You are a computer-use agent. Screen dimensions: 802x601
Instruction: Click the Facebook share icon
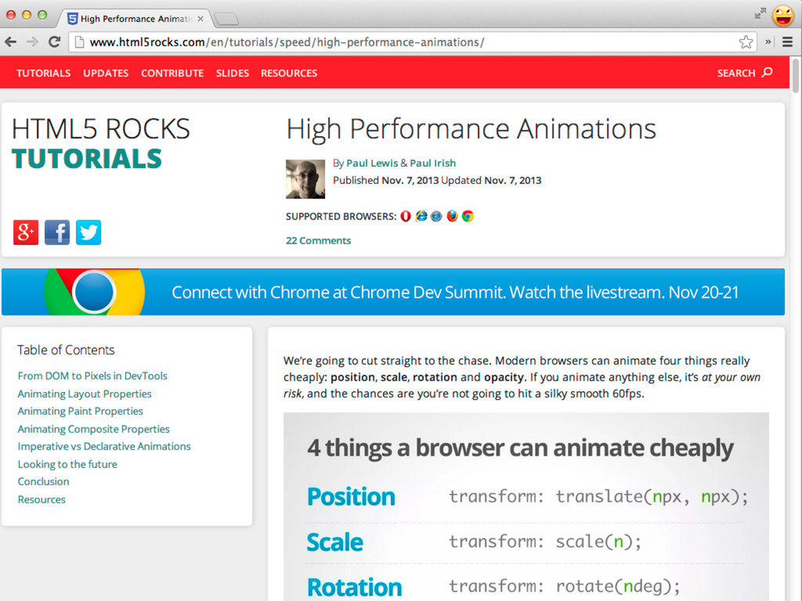click(x=57, y=232)
